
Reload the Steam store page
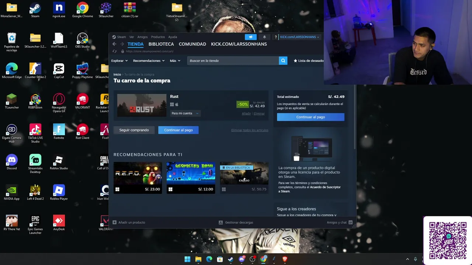(x=114, y=51)
